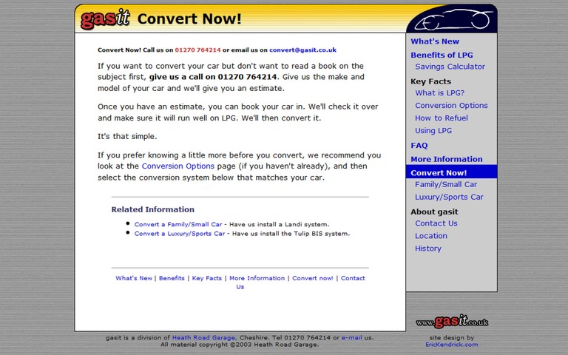The height and width of the screenshot is (355, 568).
Task: Open More Information in sidebar
Action: [x=446, y=160]
